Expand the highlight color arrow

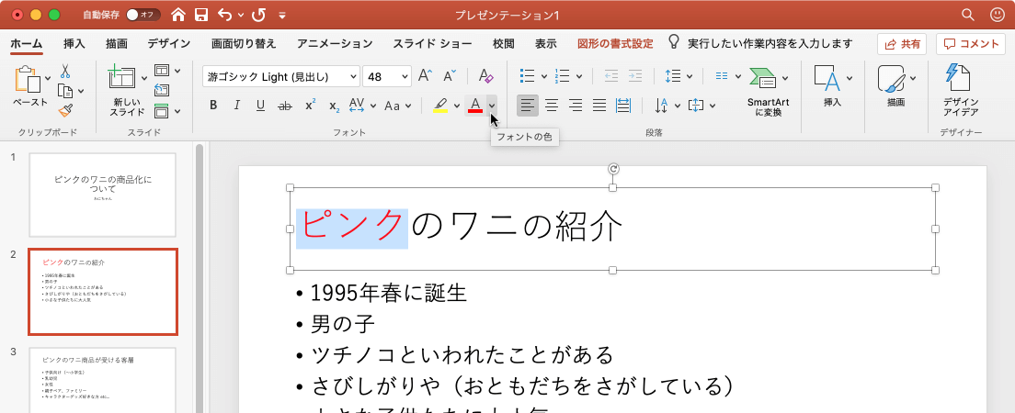coord(457,106)
